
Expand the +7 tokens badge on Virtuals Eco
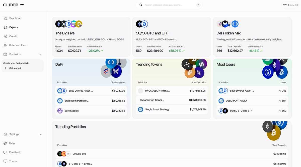[x=68, y=154]
